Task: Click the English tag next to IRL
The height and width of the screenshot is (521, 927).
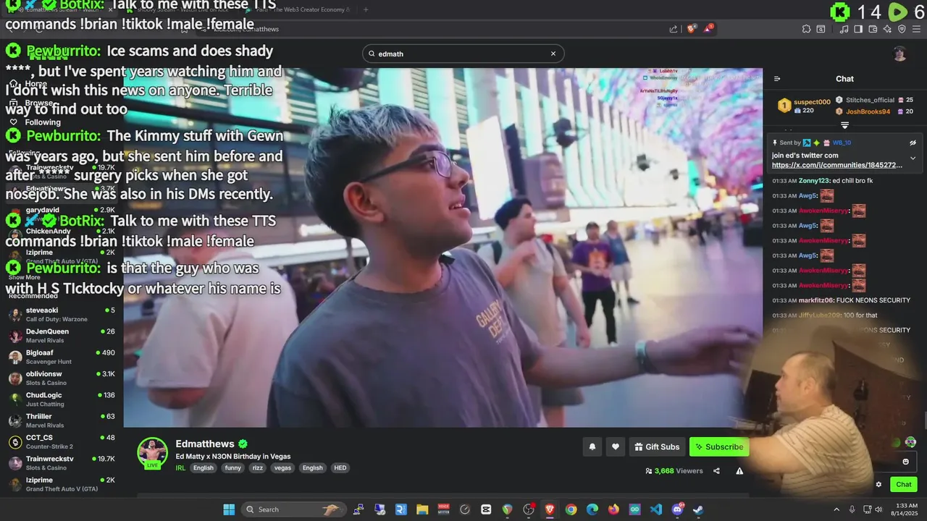Action: tap(204, 468)
